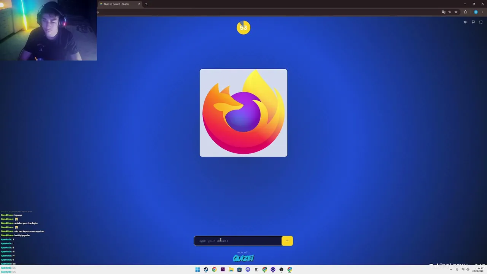Image resolution: width=487 pixels, height=274 pixels.
Task: Minimize the Chrome window
Action: tap(465, 4)
